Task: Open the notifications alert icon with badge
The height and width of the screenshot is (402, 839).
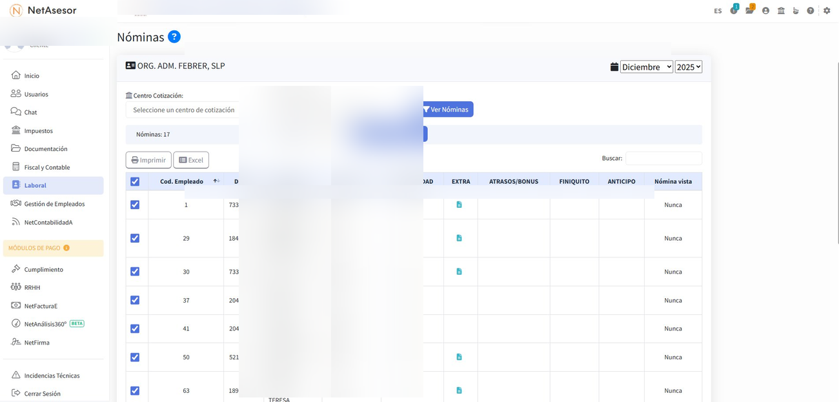Action: [x=734, y=10]
